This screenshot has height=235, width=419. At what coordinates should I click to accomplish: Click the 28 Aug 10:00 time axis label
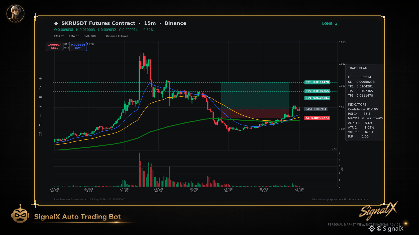(x=194, y=190)
